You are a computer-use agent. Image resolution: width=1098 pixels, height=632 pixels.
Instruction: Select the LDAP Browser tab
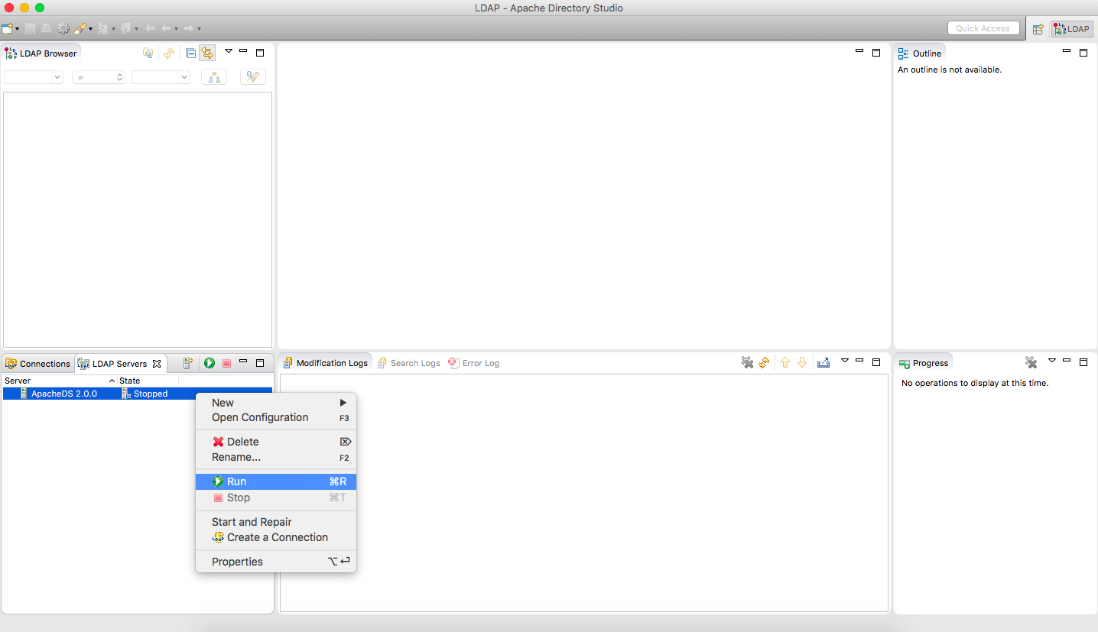point(41,53)
